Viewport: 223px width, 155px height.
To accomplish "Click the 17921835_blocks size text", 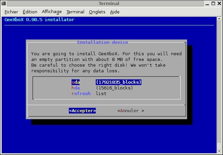I will [118, 82].
